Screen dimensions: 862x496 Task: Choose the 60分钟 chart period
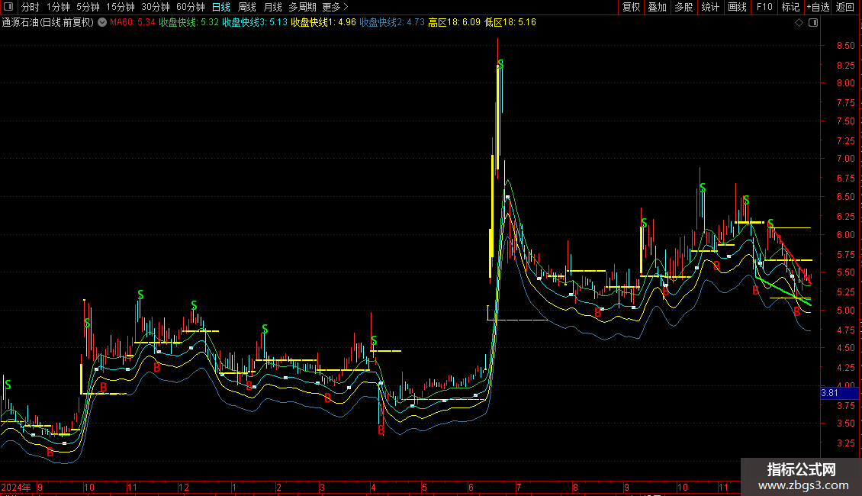point(190,7)
